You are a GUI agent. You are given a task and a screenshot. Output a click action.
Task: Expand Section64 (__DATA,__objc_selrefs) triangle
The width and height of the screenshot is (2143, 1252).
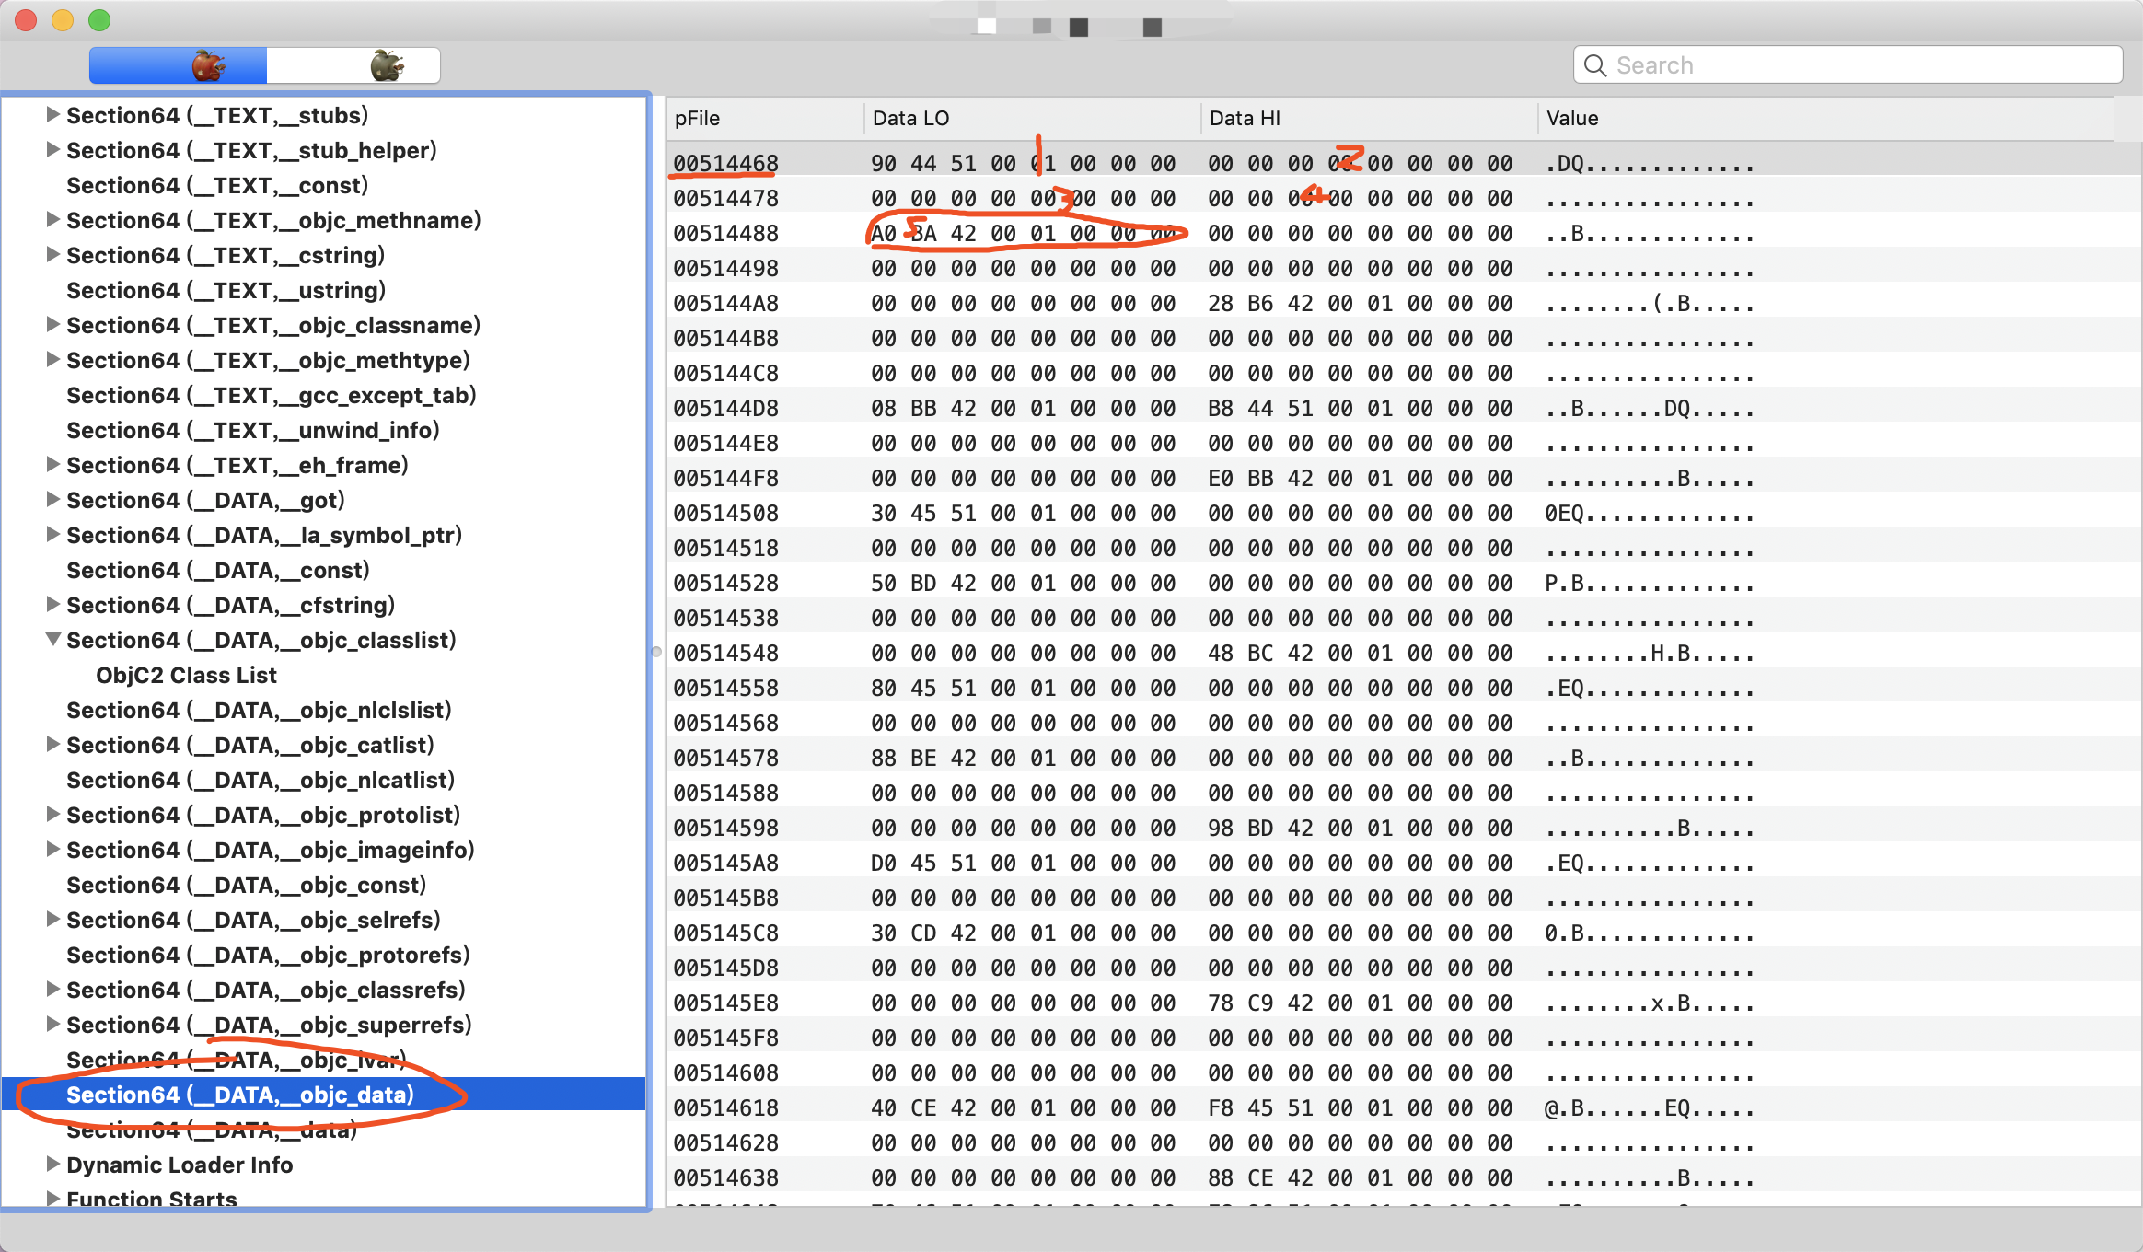53,919
